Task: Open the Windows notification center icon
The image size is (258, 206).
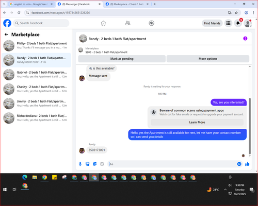Action: tap(252, 190)
